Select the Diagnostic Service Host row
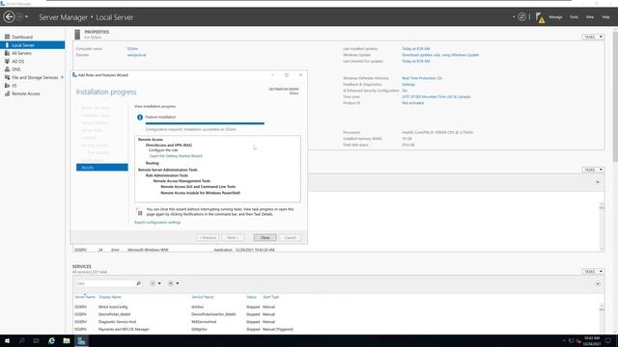The image size is (618, 347). coord(337,322)
